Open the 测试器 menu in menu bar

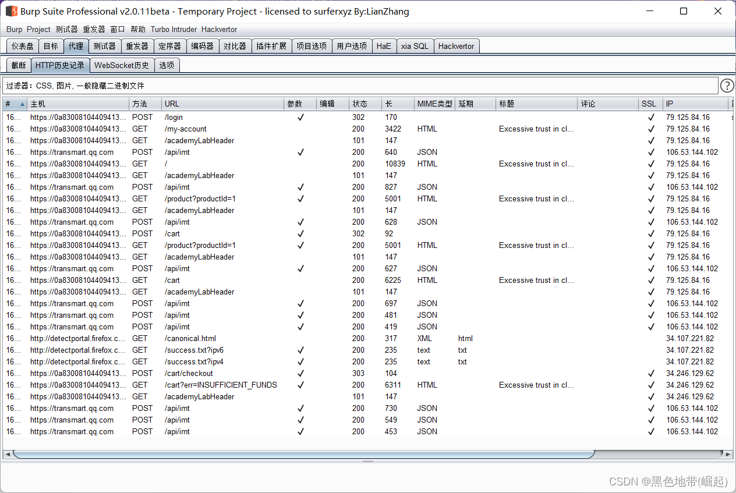click(x=66, y=29)
